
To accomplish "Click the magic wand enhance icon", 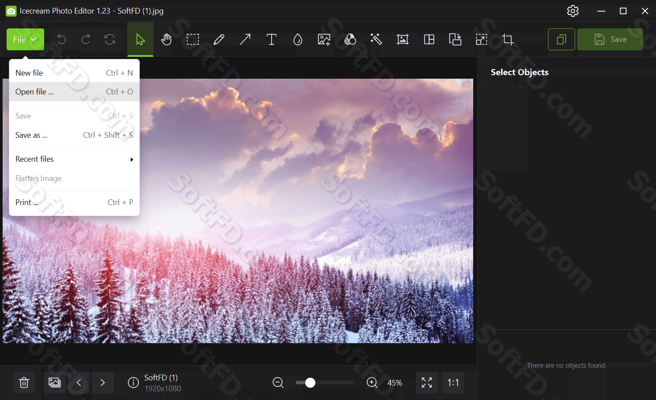I will (376, 39).
